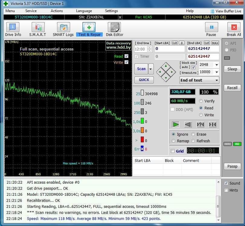Click the Passp button

pyautogui.click(x=232, y=166)
